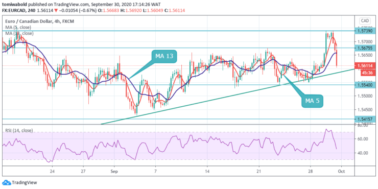
Task: Select the 1.57390 price level label
Action: 365,31
